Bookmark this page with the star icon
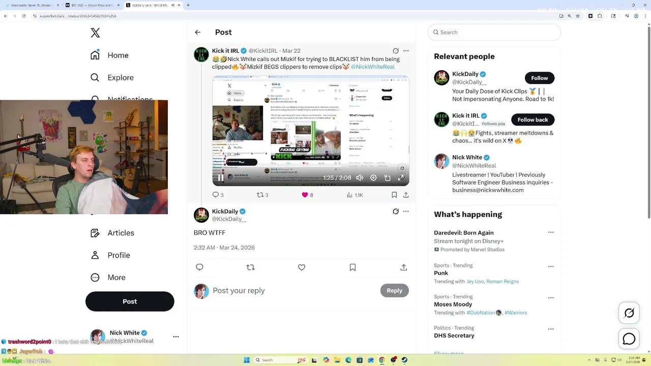This screenshot has width=651, height=366. tap(579, 16)
